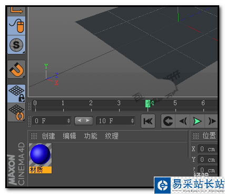Click the planar workplane rotate grid icon
Screen dimensions: 225x194
click(16, 112)
